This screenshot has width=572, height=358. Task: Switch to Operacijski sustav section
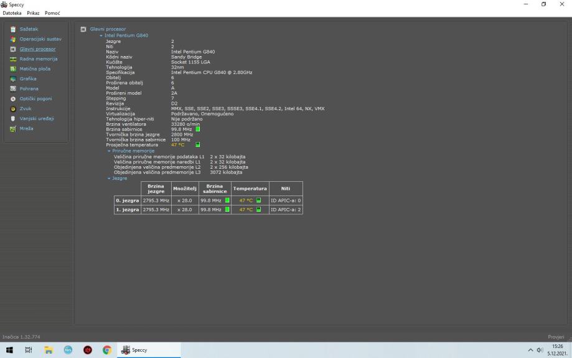pyautogui.click(x=40, y=39)
